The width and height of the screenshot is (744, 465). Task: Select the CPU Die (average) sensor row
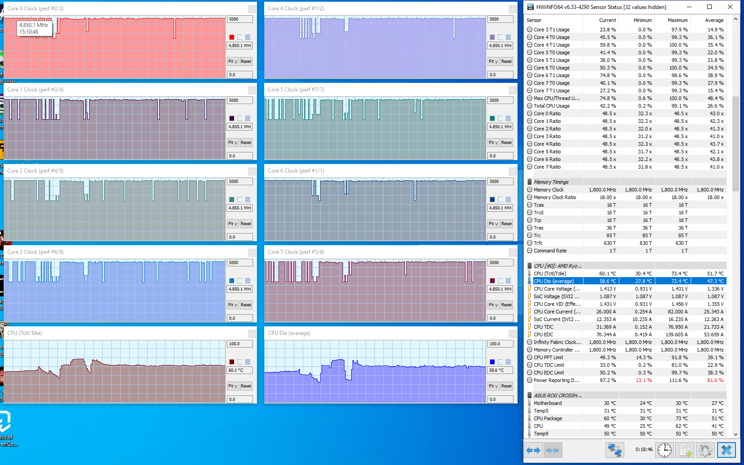coord(553,281)
